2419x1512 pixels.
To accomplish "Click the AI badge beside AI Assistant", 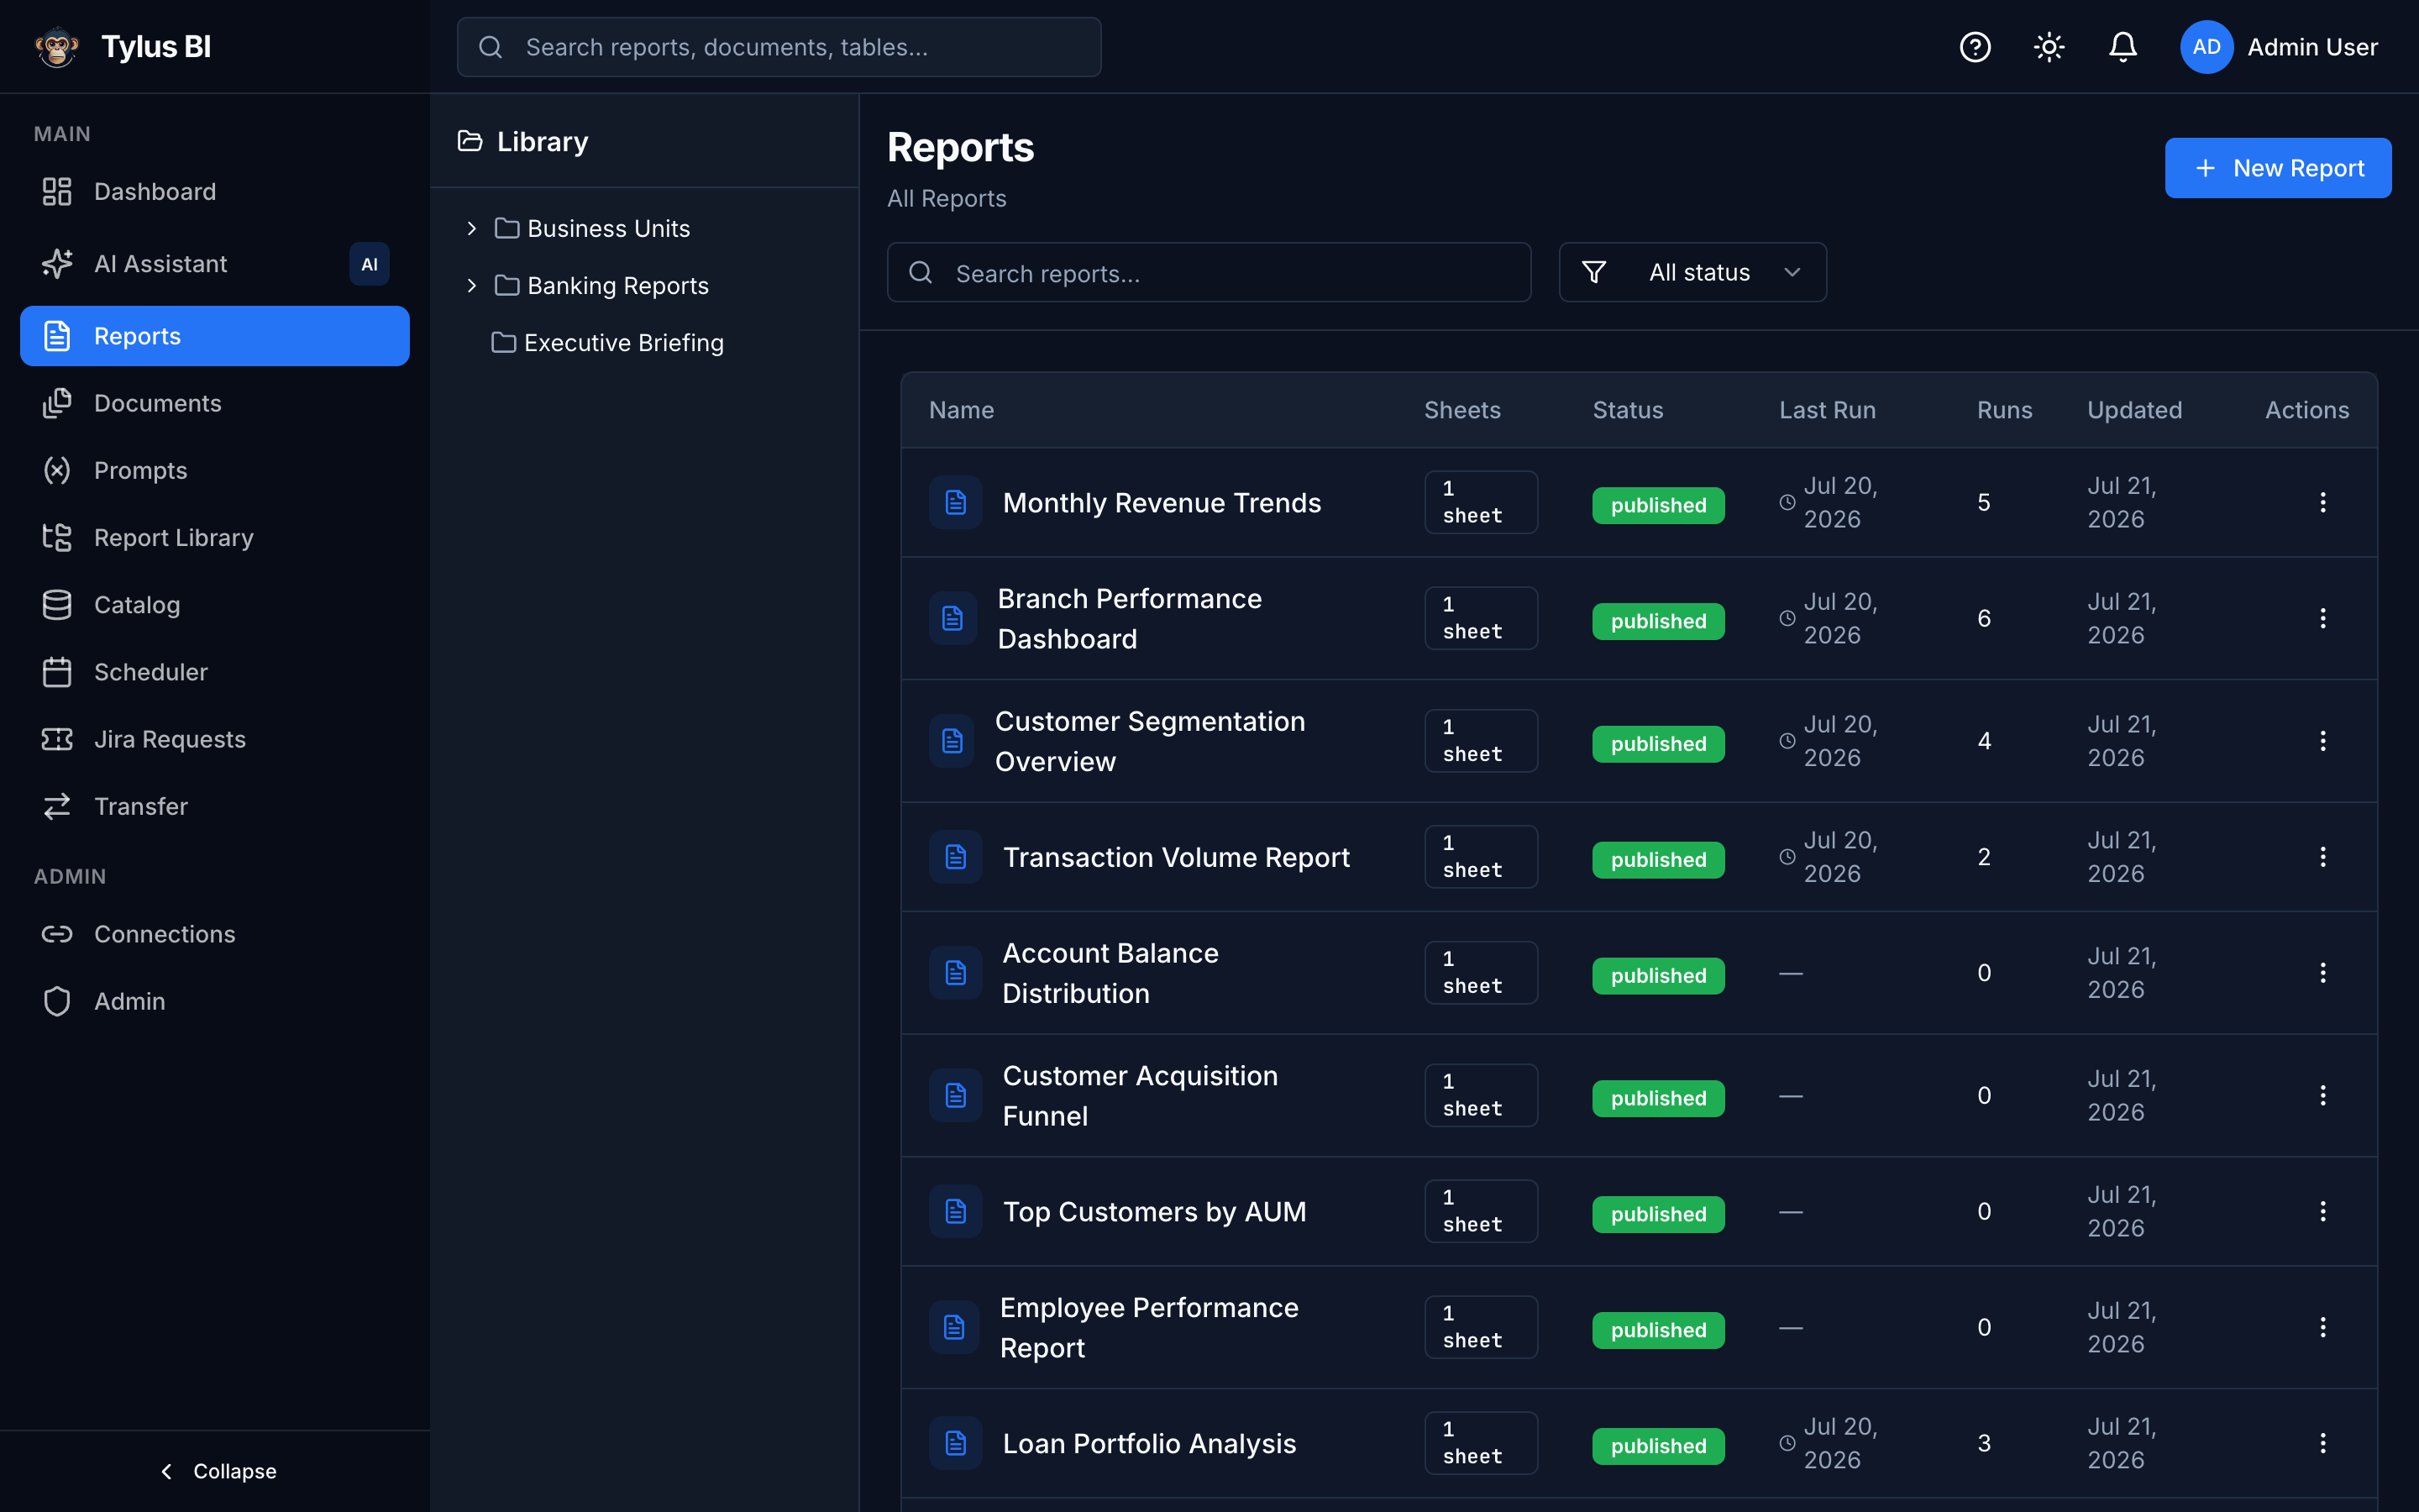I will tap(369, 264).
